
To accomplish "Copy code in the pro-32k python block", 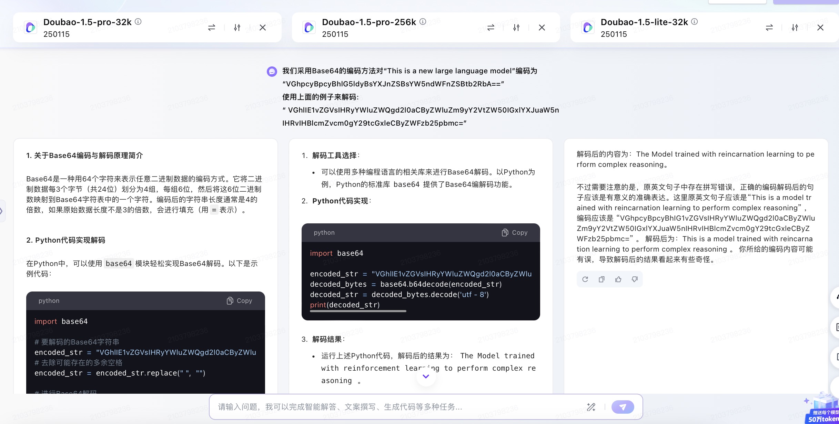I will point(239,301).
